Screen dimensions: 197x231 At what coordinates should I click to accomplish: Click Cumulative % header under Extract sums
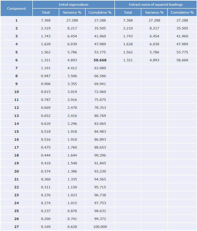182,12
